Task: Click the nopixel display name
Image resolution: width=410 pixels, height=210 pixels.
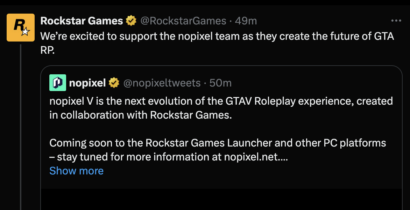Action: 87,83
